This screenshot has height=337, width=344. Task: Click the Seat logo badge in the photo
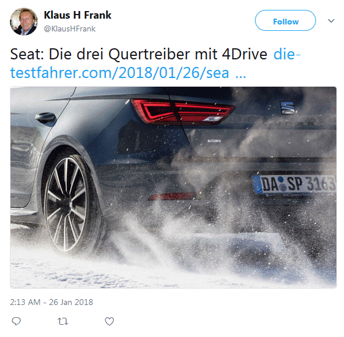point(288,108)
